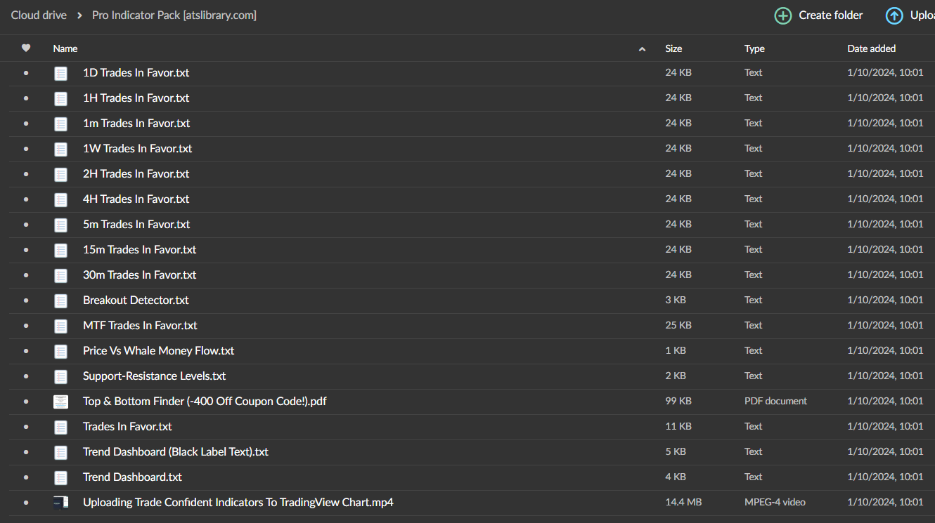Click the video thumbnail icon for the MP4 file
The width and height of the screenshot is (935, 523).
tap(61, 503)
